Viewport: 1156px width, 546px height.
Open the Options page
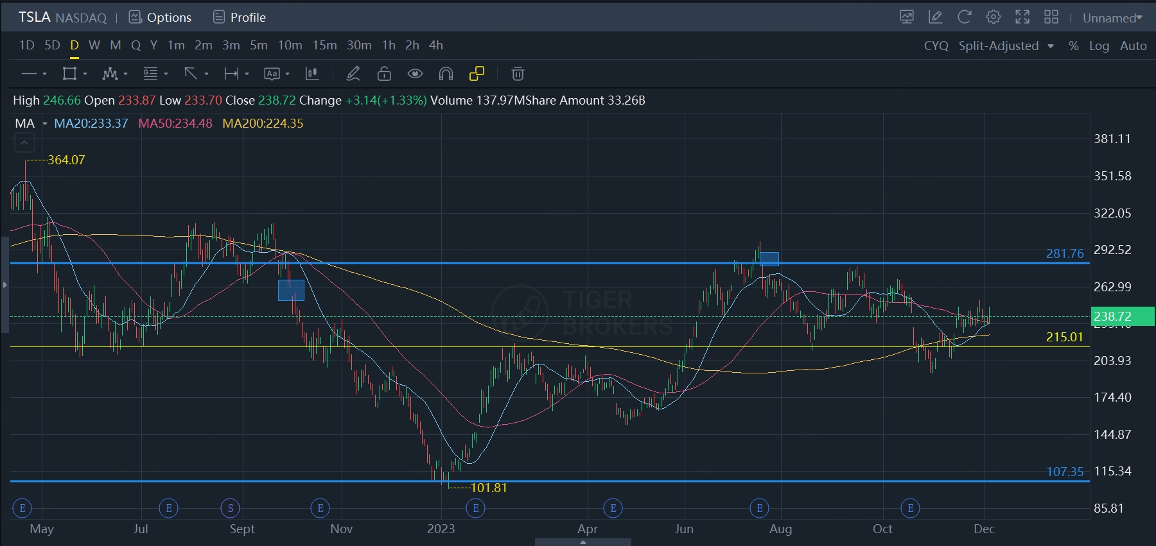(x=161, y=17)
